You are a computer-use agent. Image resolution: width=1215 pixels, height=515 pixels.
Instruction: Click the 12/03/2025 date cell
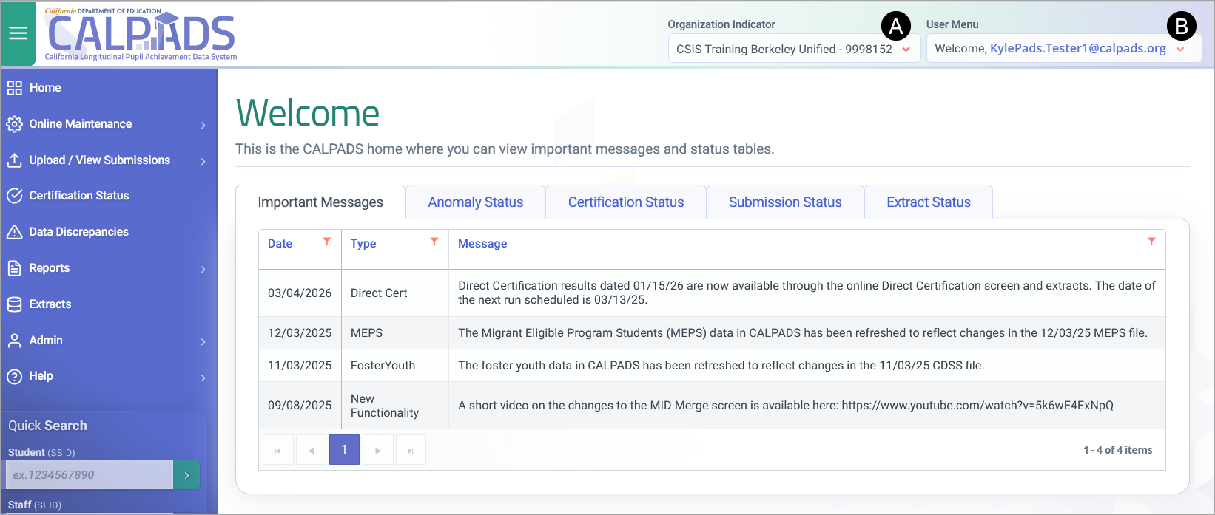(300, 333)
